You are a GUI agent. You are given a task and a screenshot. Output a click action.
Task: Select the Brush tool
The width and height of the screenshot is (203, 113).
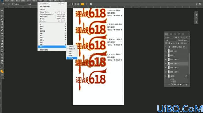(x=2, y=30)
